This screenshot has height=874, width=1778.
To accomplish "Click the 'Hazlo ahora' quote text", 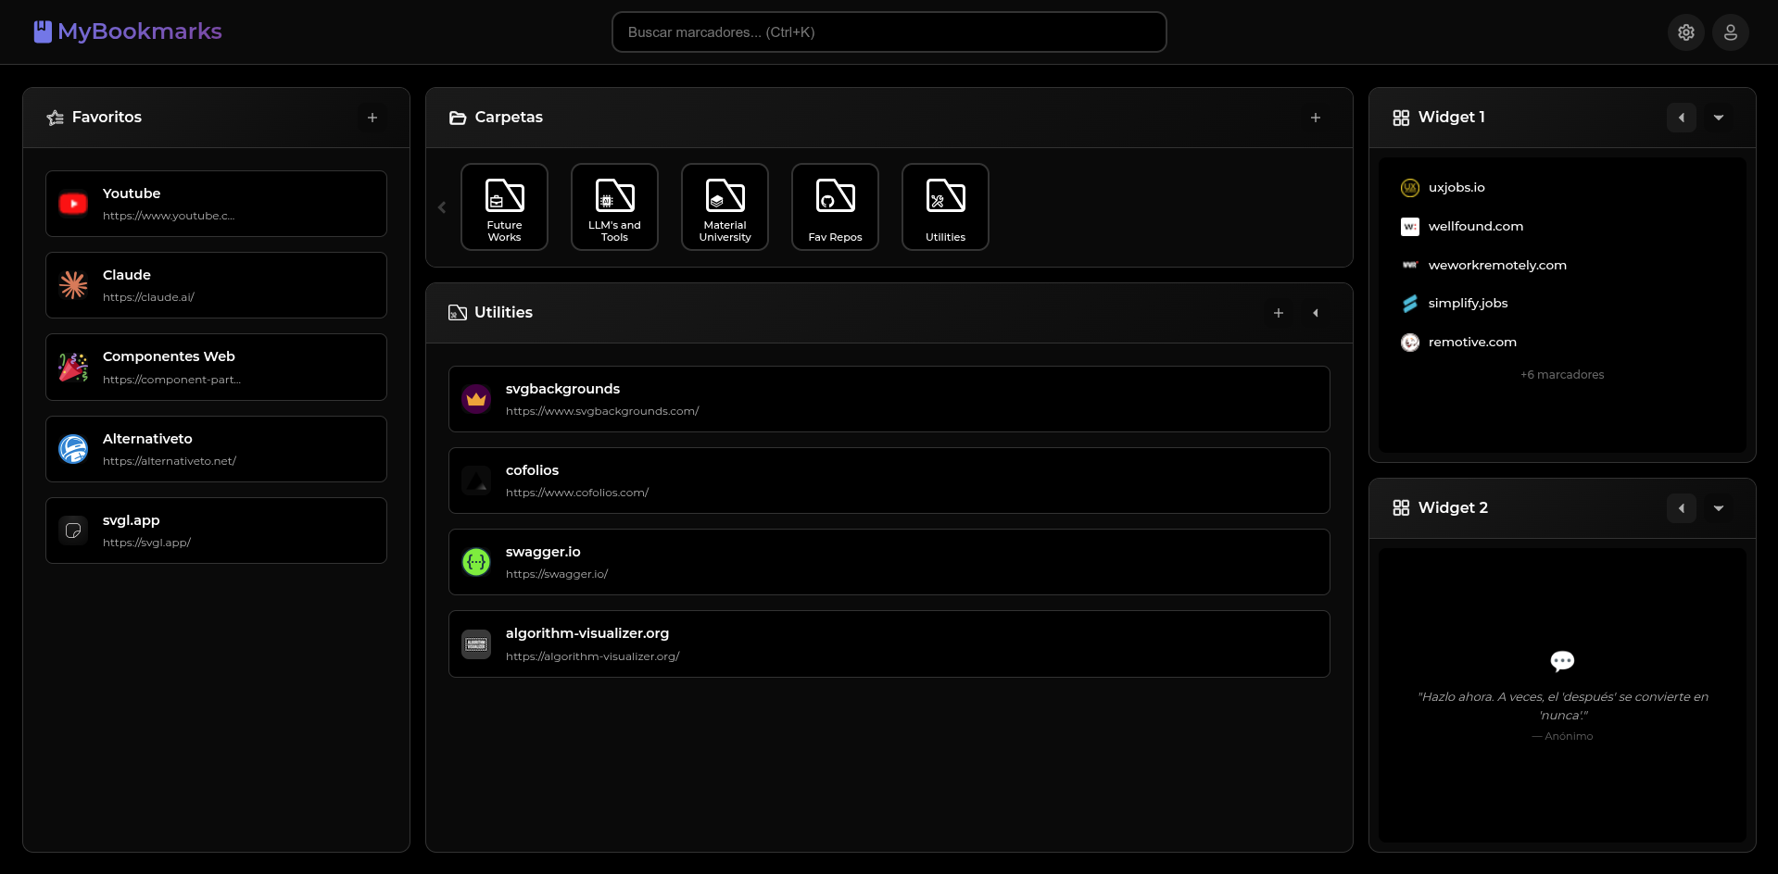I will tap(1563, 706).
